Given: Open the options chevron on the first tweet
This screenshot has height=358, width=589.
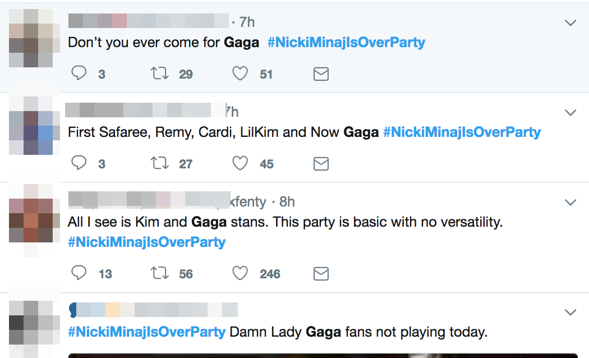Looking at the screenshot, I should coord(570,23).
